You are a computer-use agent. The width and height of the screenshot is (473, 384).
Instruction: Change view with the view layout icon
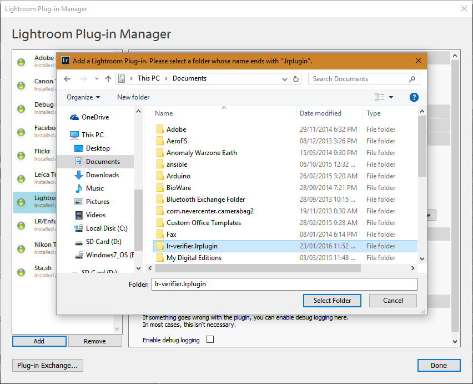pos(379,97)
